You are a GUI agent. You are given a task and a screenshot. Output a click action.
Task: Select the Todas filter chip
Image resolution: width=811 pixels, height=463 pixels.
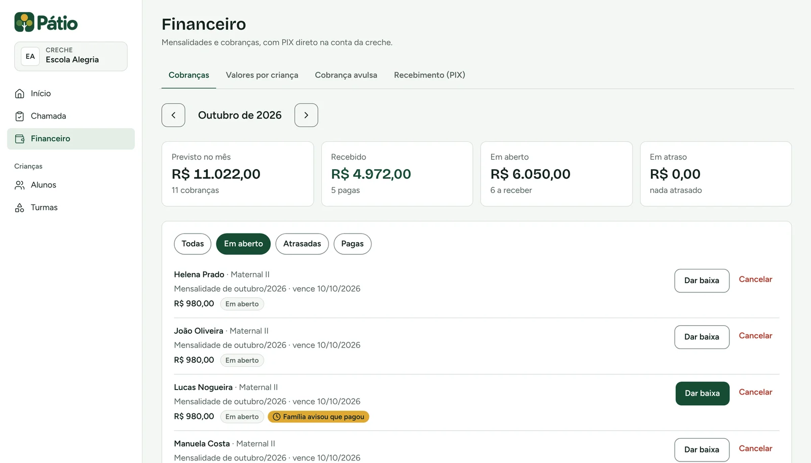(x=193, y=244)
